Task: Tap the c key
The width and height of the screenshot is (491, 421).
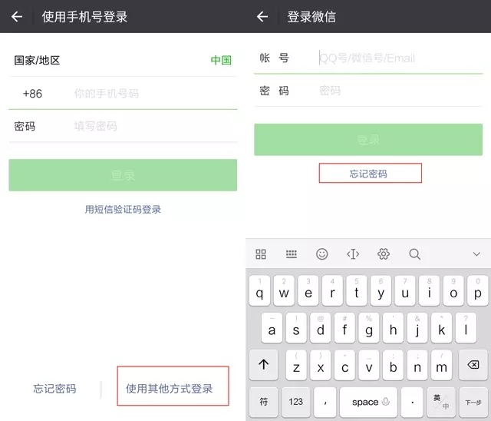Action: [x=344, y=365]
